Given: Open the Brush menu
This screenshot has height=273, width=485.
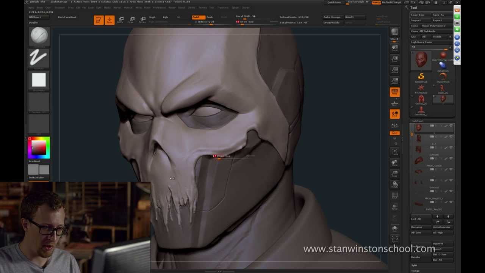Looking at the screenshot, I should (x=39, y=8).
